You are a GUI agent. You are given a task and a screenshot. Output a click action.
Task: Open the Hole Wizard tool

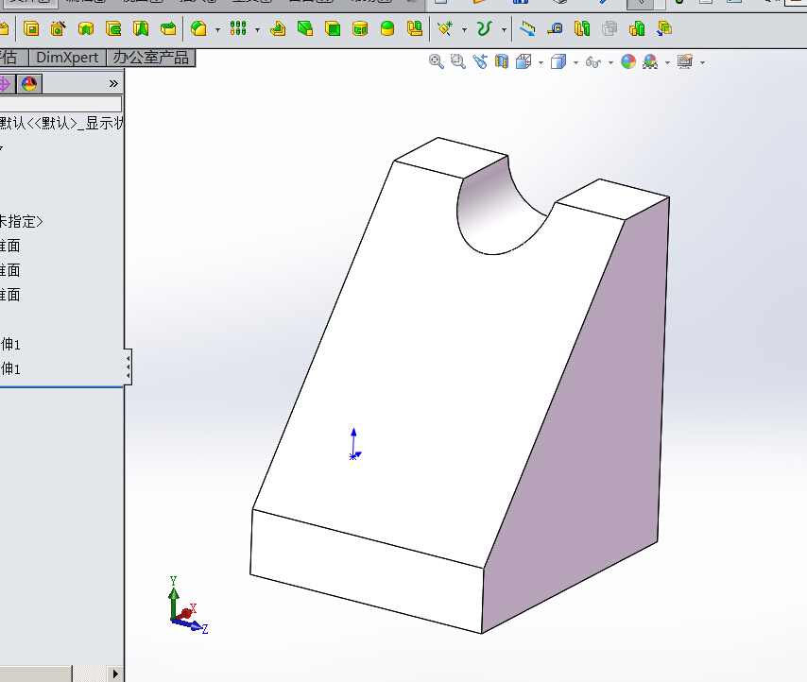(59, 28)
